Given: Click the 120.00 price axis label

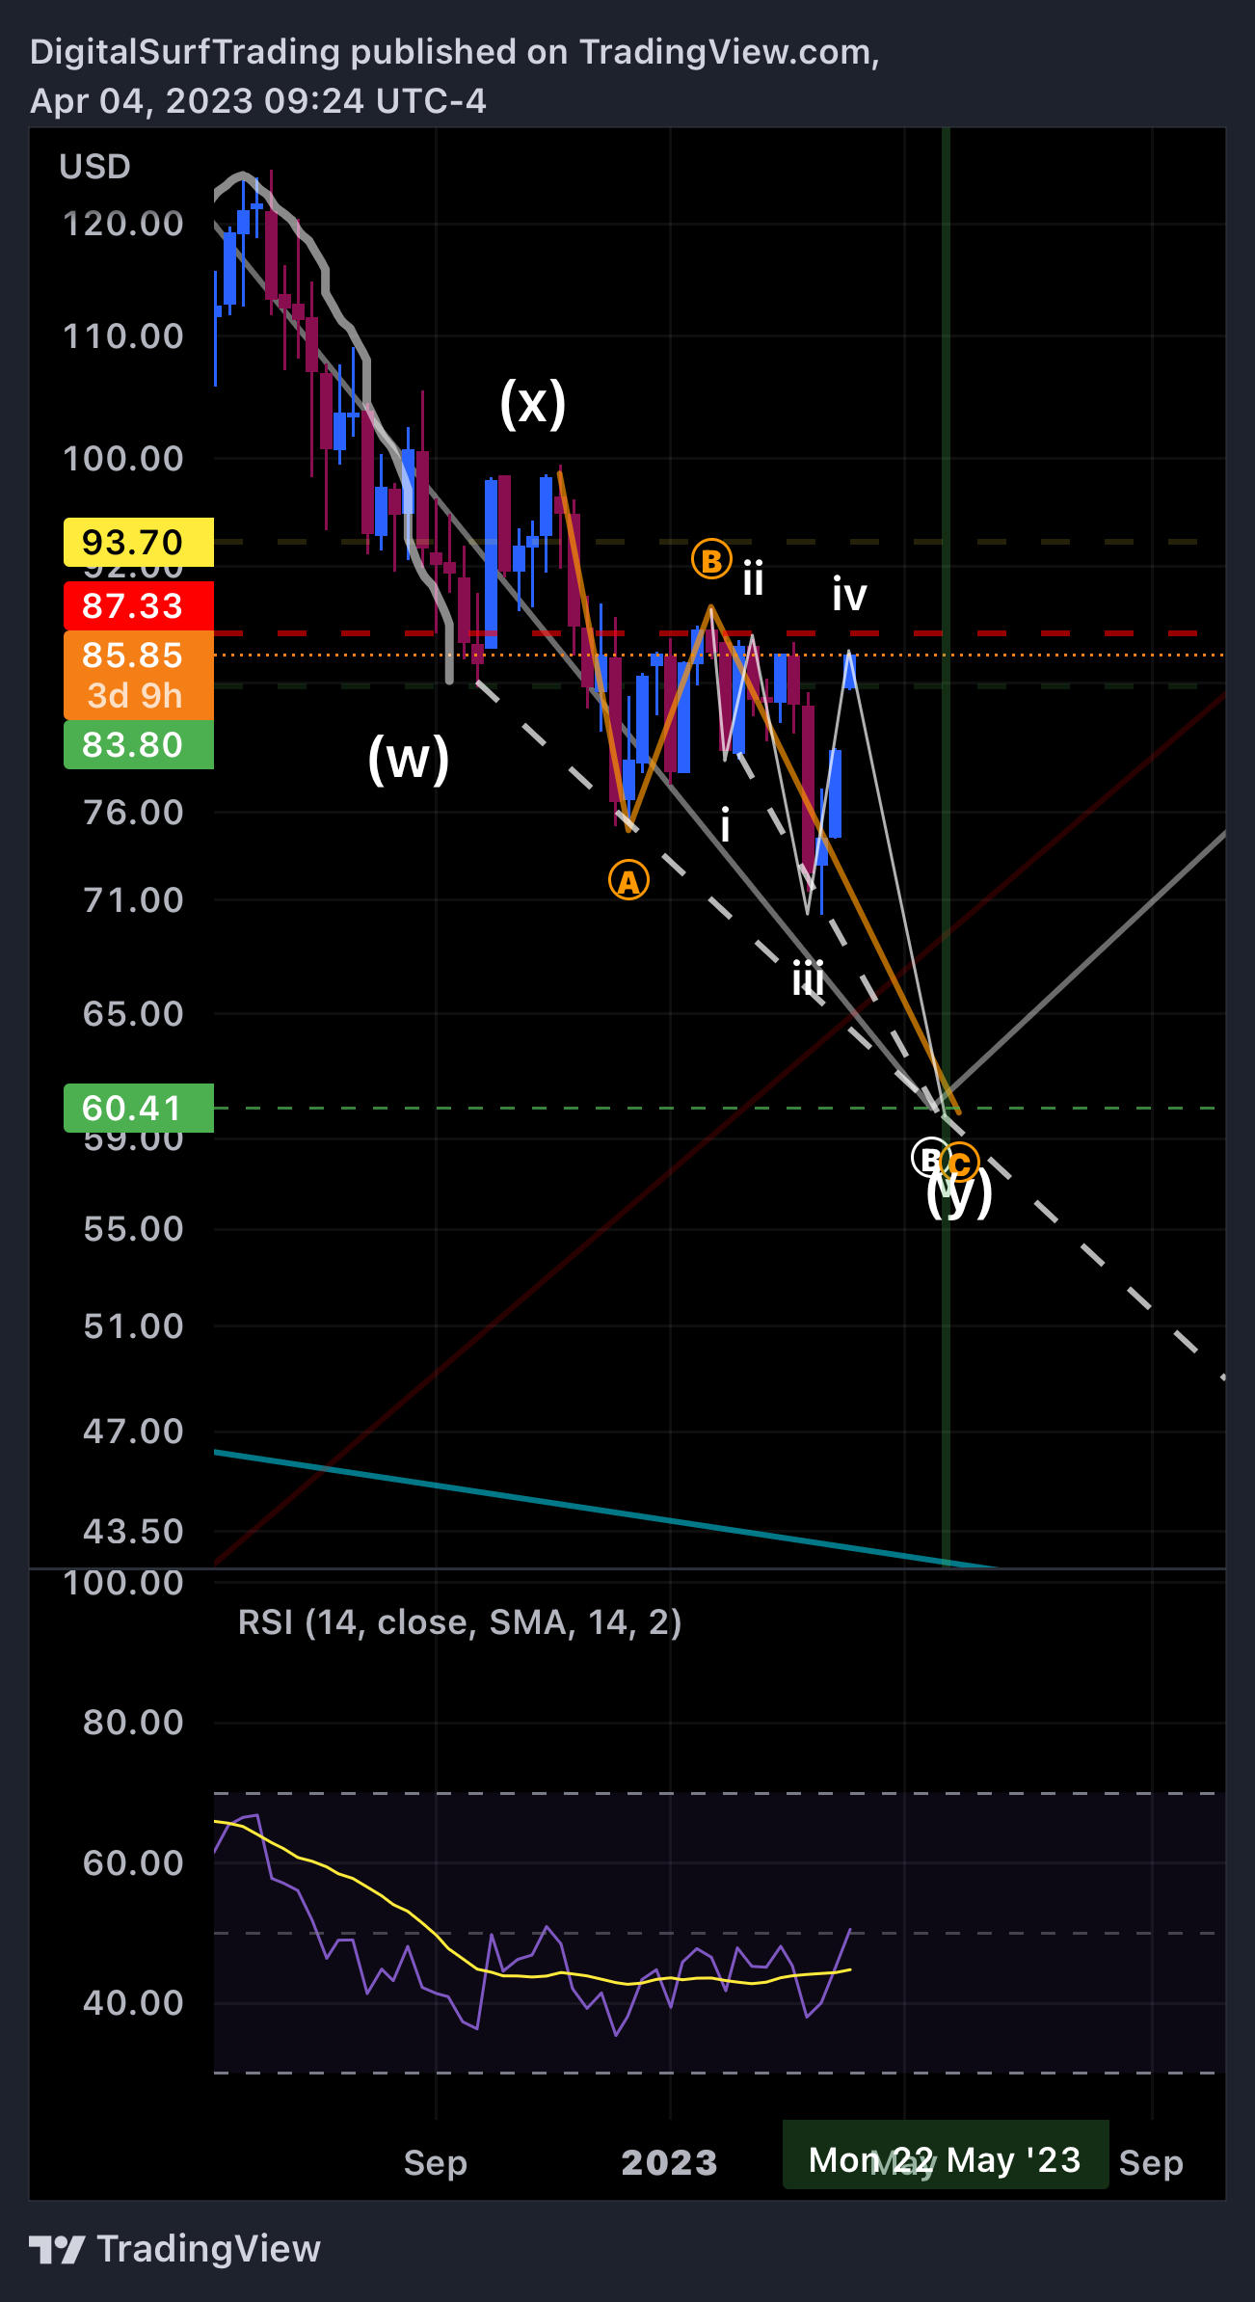Looking at the screenshot, I should pyautogui.click(x=123, y=224).
